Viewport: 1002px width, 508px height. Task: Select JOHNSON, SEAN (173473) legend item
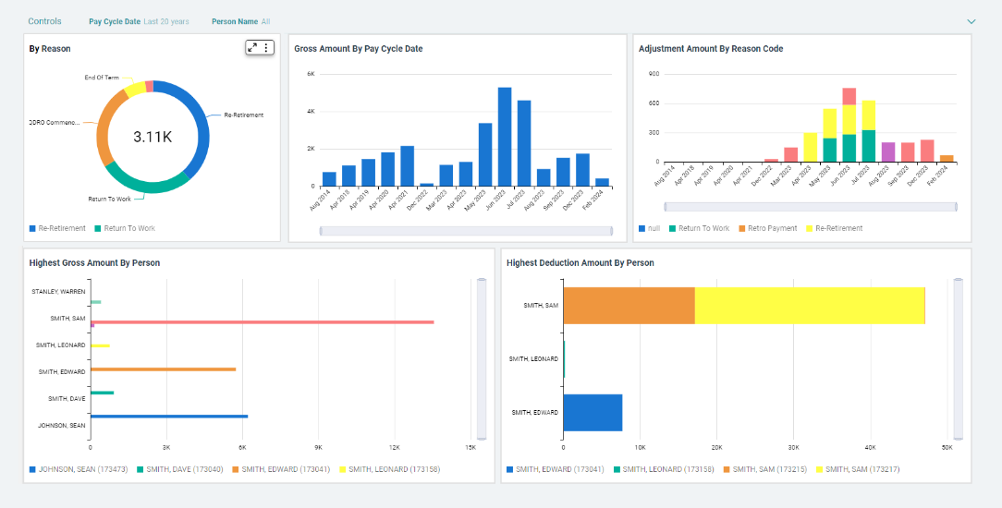coord(78,469)
